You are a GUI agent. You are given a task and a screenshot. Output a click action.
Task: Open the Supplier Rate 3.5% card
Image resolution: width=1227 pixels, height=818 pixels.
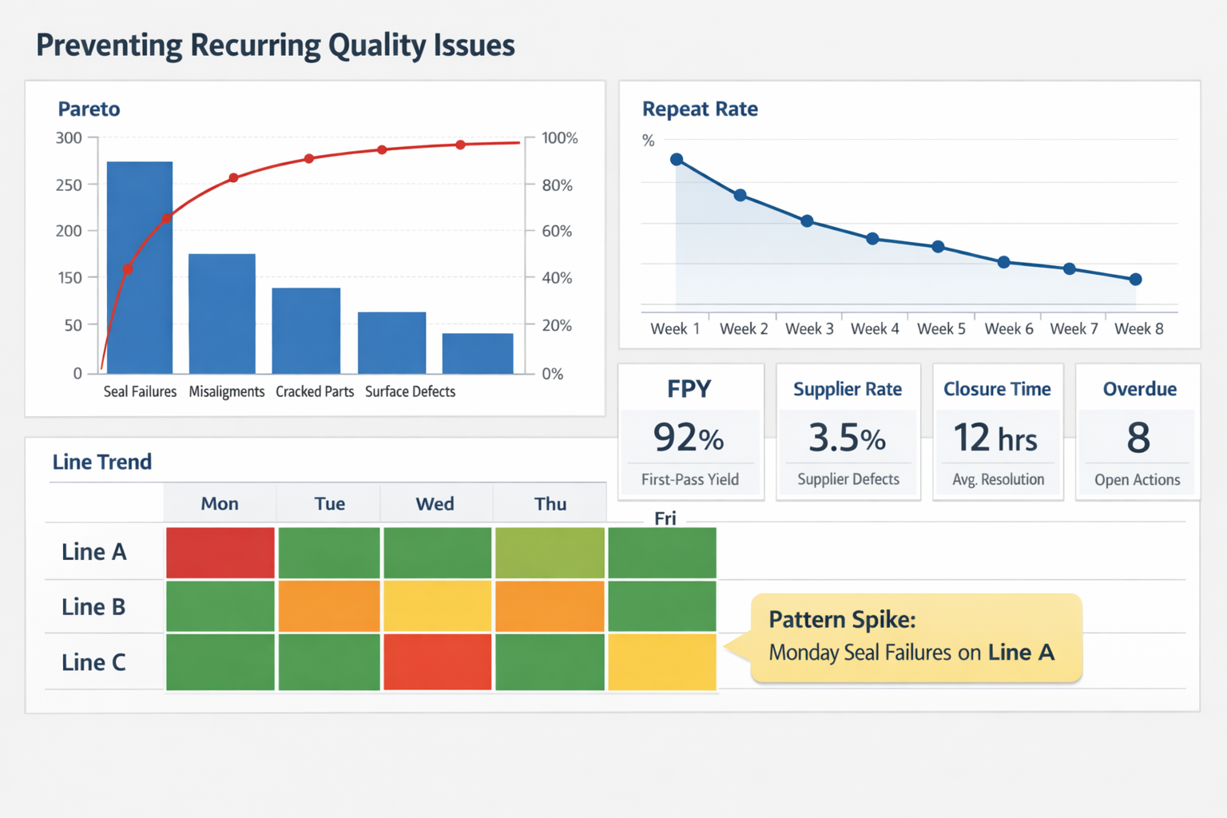(848, 432)
